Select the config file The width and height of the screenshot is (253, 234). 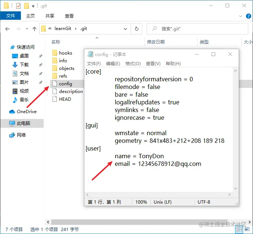tap(62, 83)
